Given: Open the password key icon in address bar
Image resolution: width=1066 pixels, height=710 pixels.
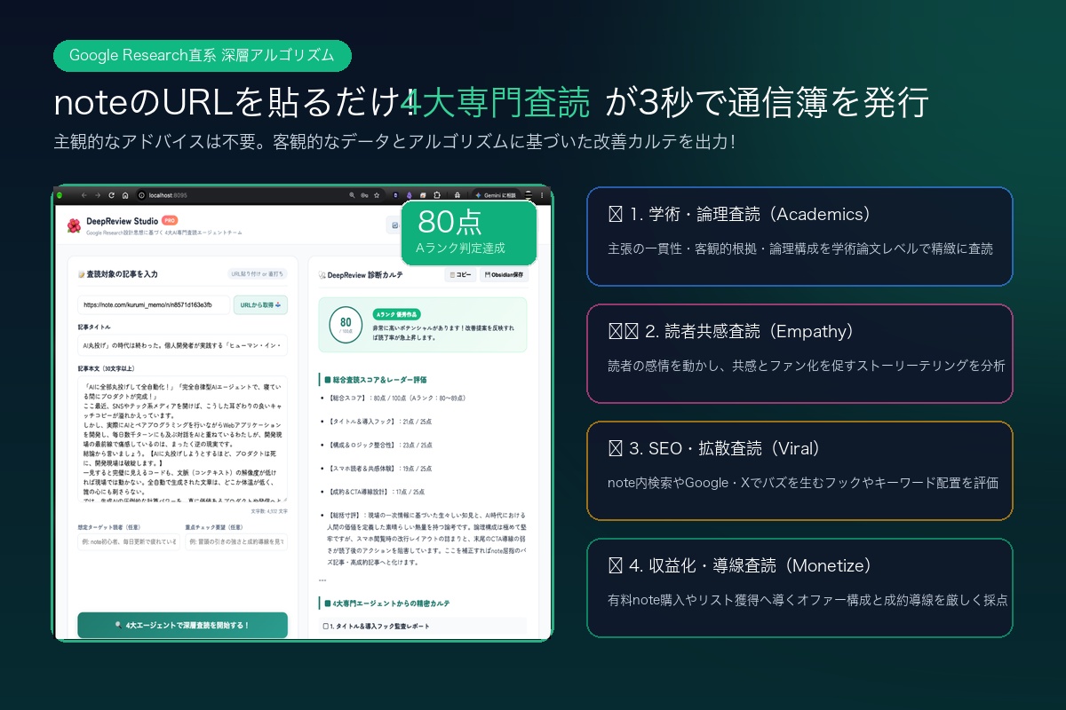Looking at the screenshot, I should coord(364,195).
